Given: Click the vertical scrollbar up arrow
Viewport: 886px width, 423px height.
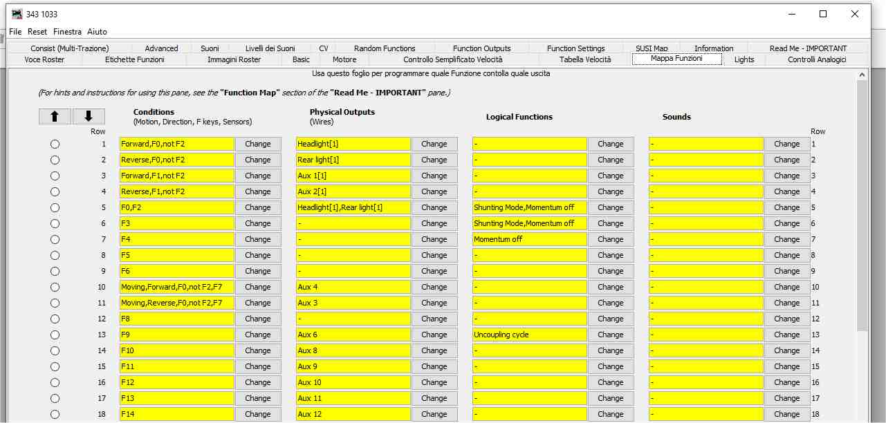Looking at the screenshot, I should [862, 75].
